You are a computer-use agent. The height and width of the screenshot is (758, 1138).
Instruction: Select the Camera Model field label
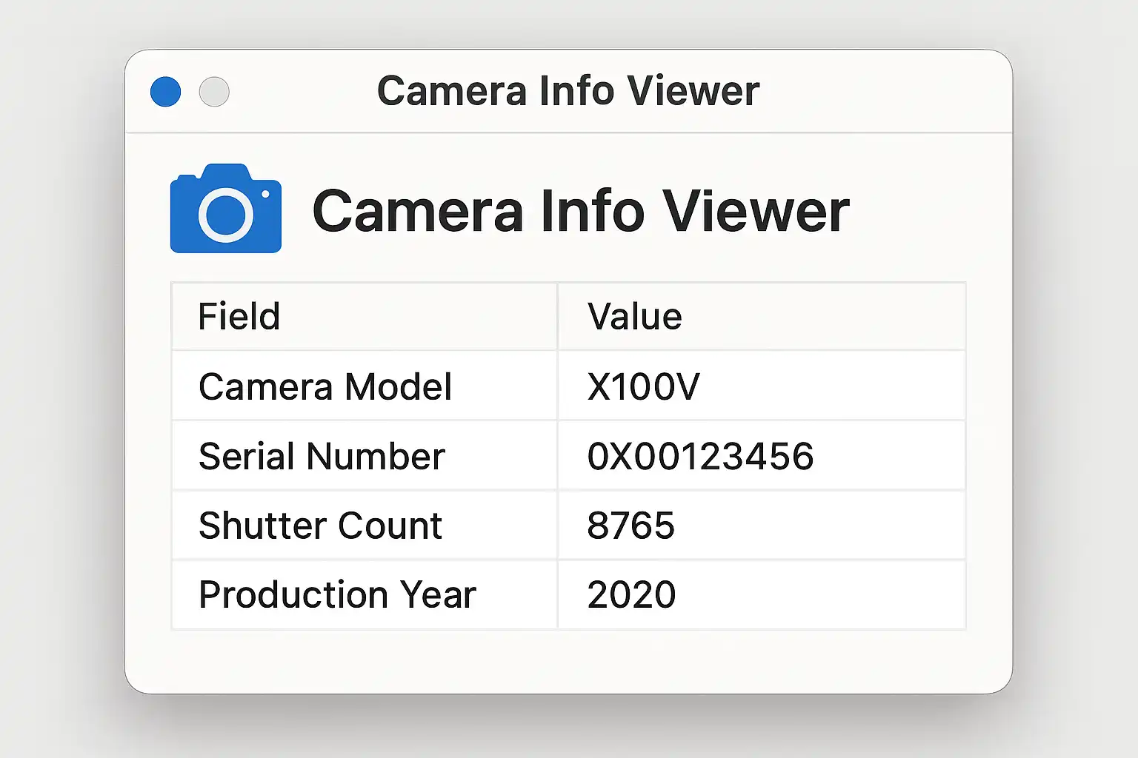click(325, 386)
